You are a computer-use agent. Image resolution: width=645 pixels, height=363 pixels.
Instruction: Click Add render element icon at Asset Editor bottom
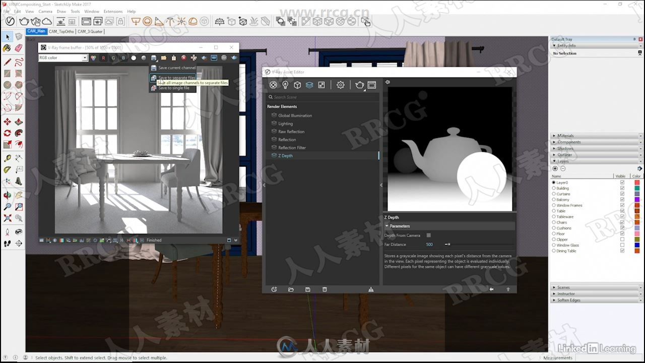[274, 289]
